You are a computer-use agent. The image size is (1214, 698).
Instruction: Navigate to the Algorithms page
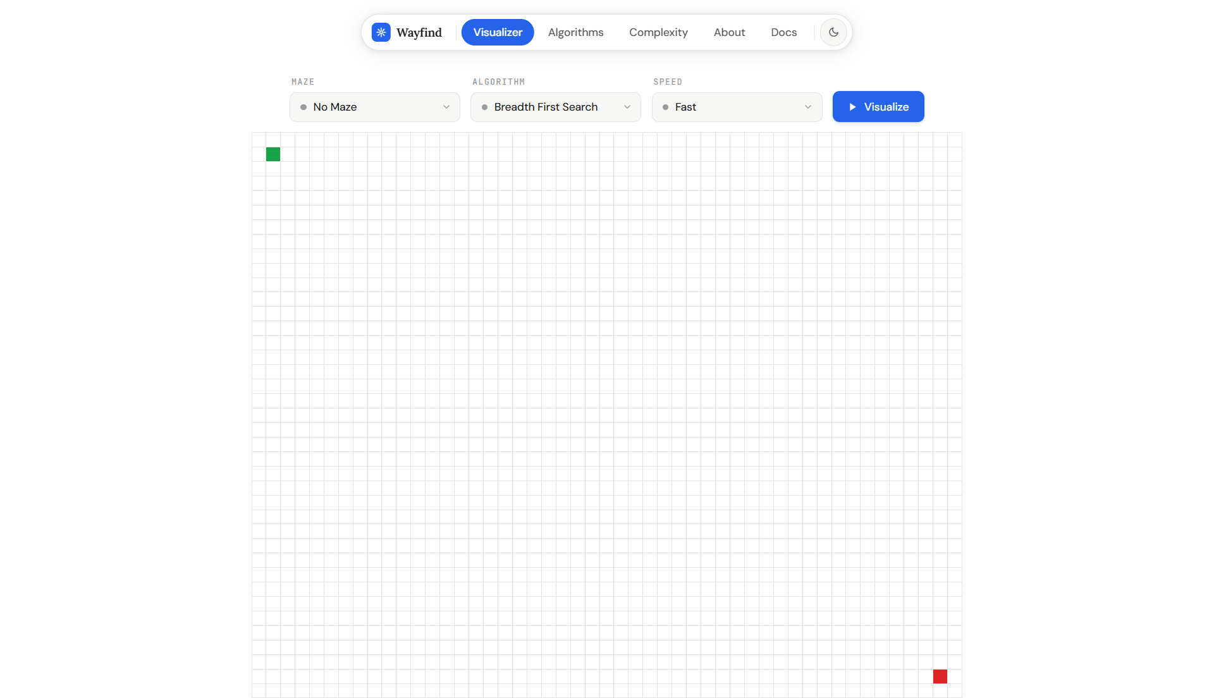[575, 32]
